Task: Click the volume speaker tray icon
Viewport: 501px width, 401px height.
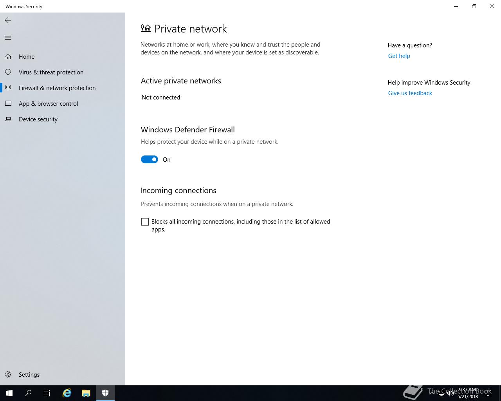Action: coord(451,393)
